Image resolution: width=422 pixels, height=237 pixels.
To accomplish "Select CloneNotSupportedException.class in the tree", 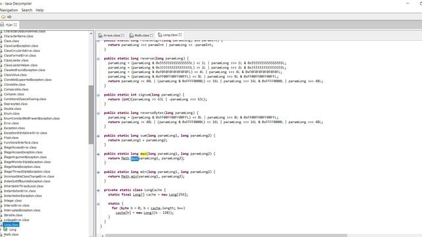I will [x=28, y=80].
